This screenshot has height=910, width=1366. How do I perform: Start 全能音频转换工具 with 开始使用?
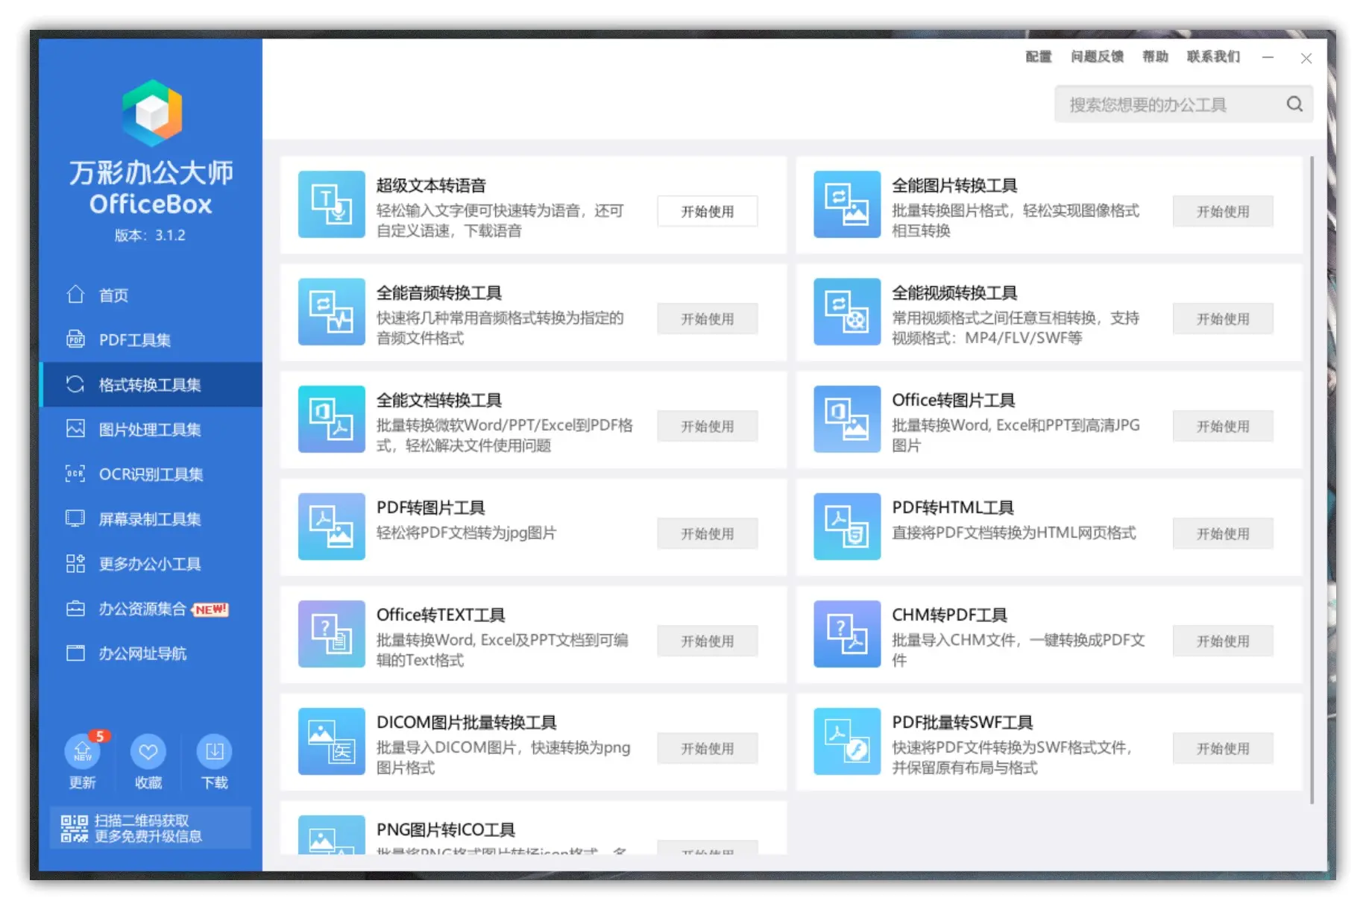pyautogui.click(x=707, y=318)
